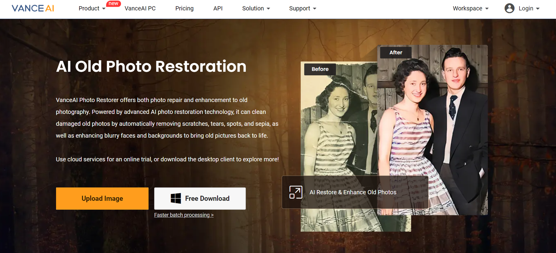Open the Pricing page
The height and width of the screenshot is (253, 556).
coord(184,8)
